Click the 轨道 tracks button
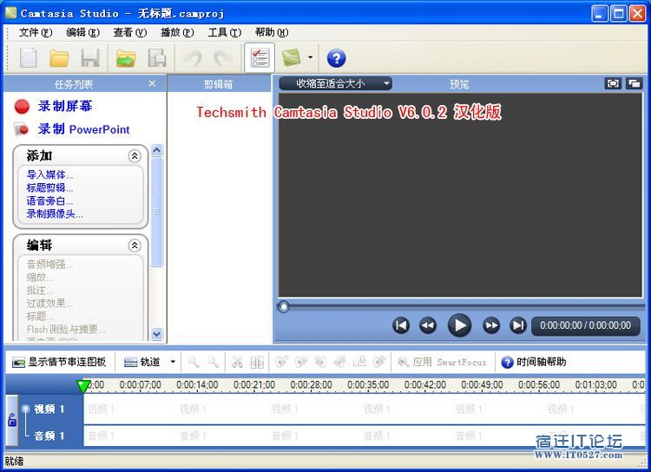The image size is (651, 472). click(142, 362)
